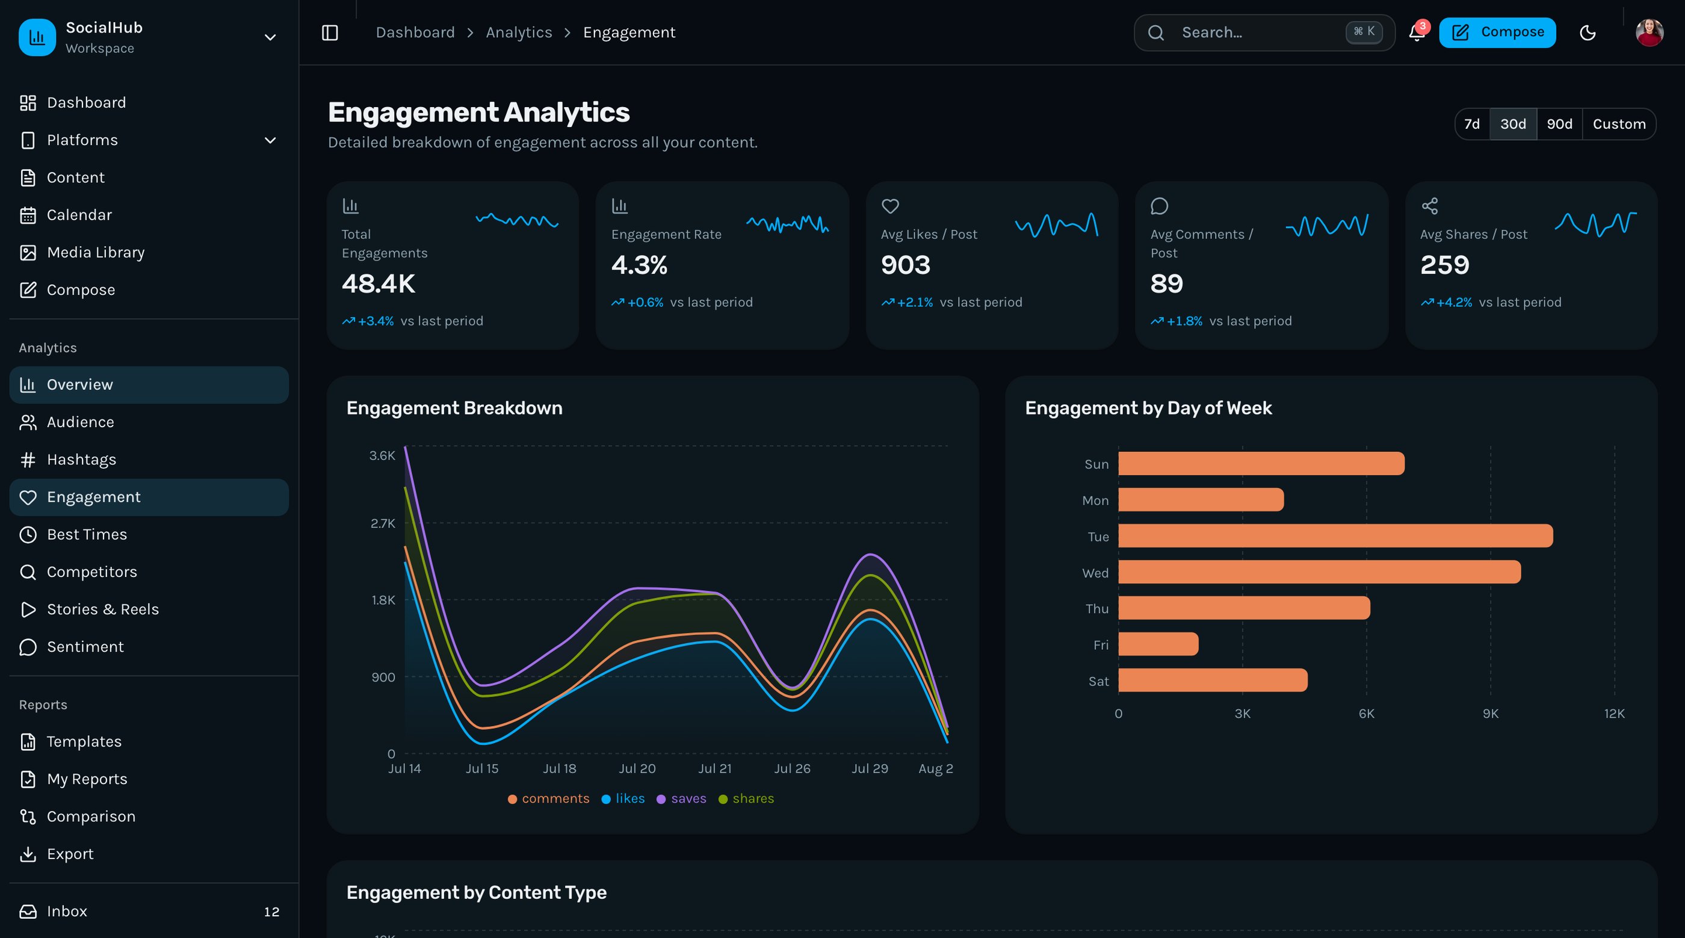Click the Tue bar in weekday chart

coord(1336,535)
